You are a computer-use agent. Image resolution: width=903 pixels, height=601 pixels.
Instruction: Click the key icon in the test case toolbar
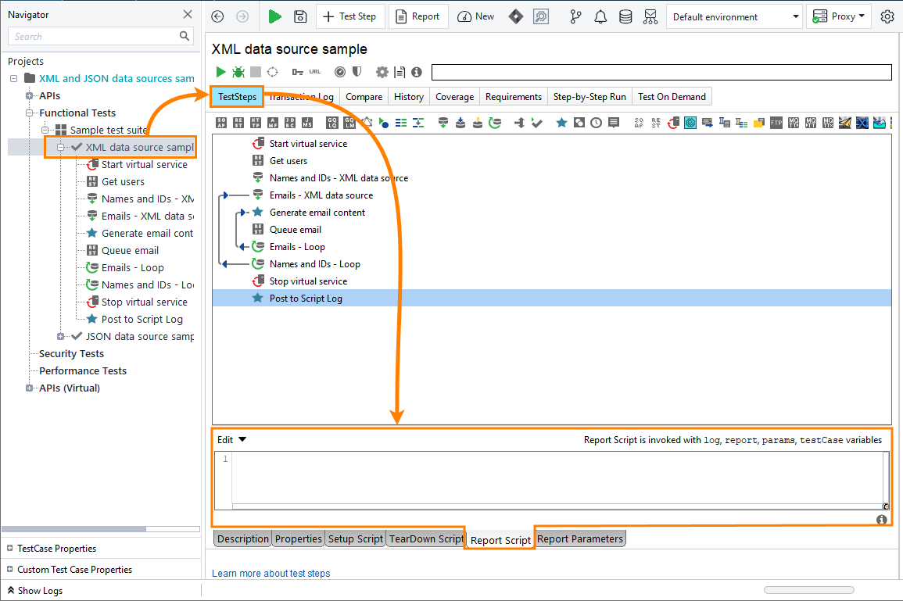(297, 72)
